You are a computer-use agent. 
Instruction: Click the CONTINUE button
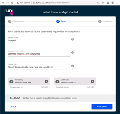click(x=102, y=106)
